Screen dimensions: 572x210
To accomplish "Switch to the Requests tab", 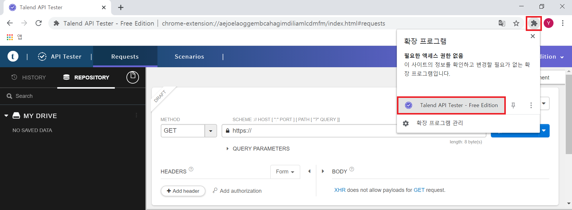I will coord(125,57).
